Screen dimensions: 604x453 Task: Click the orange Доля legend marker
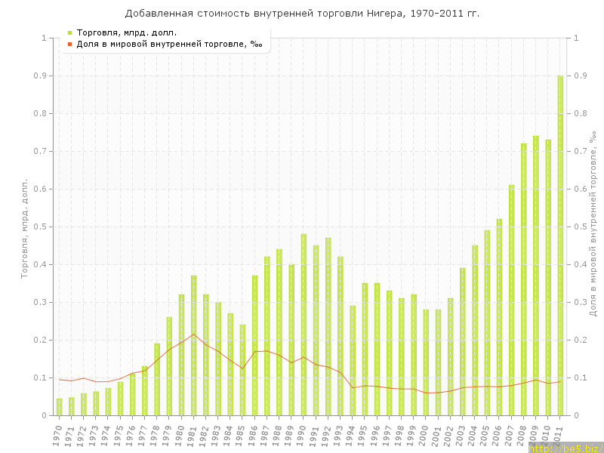[x=69, y=44]
